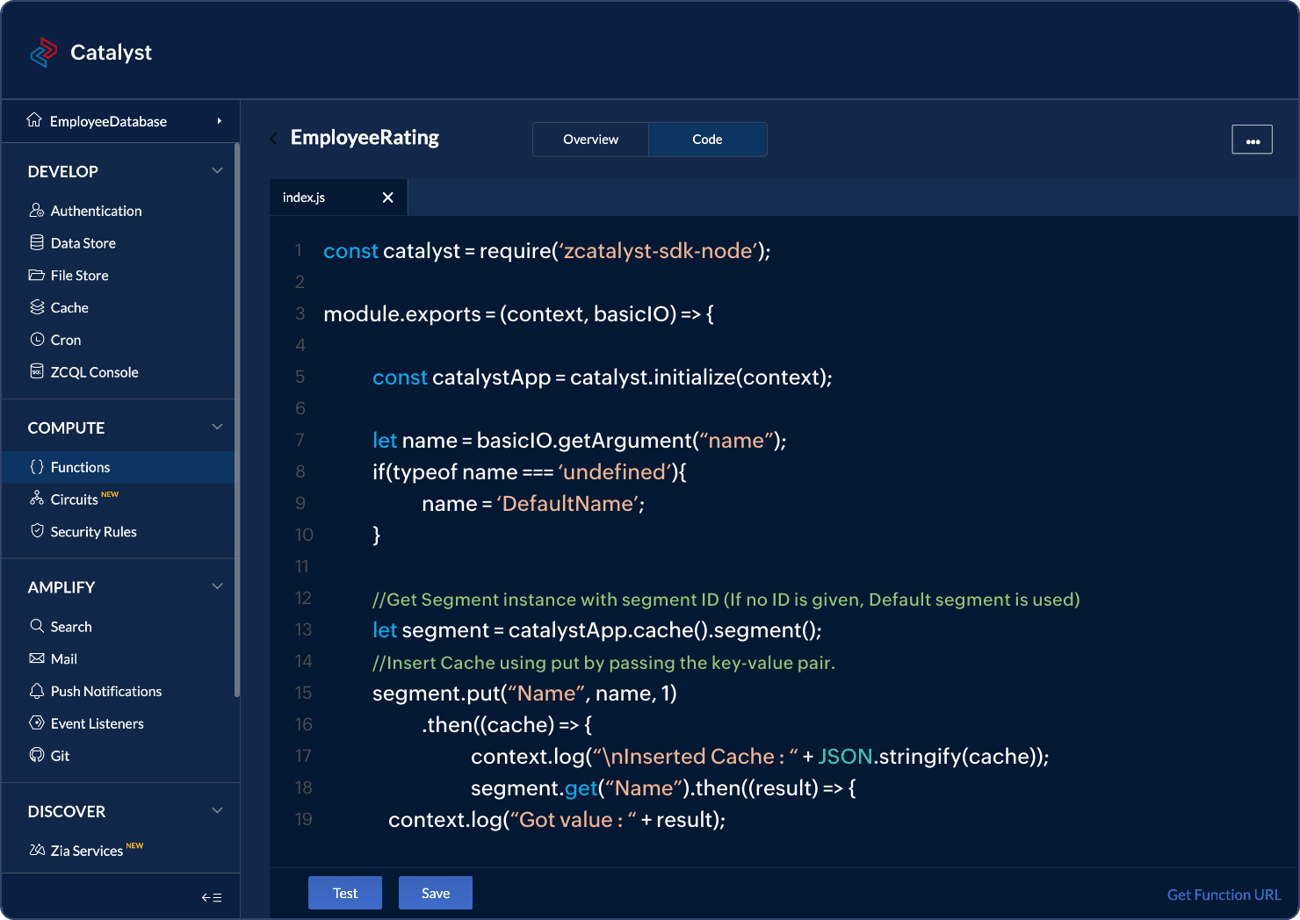The width and height of the screenshot is (1300, 920).
Task: Click line number 13 in the gutter
Action: pos(303,629)
